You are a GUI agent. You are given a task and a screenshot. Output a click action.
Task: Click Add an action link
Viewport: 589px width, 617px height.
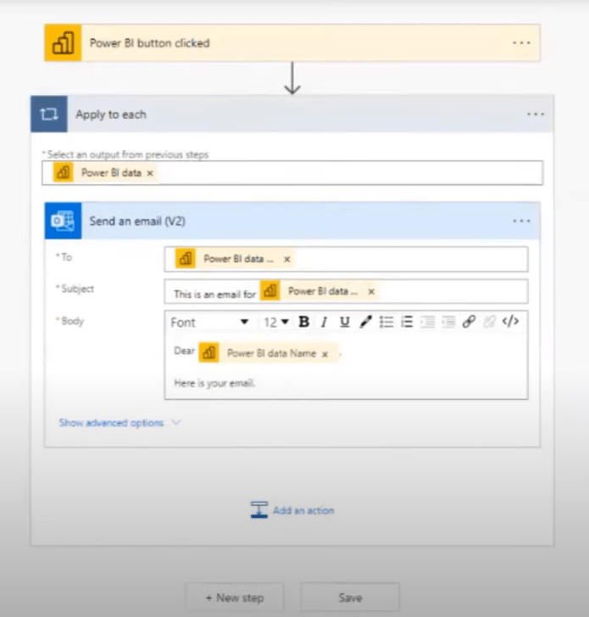303,510
